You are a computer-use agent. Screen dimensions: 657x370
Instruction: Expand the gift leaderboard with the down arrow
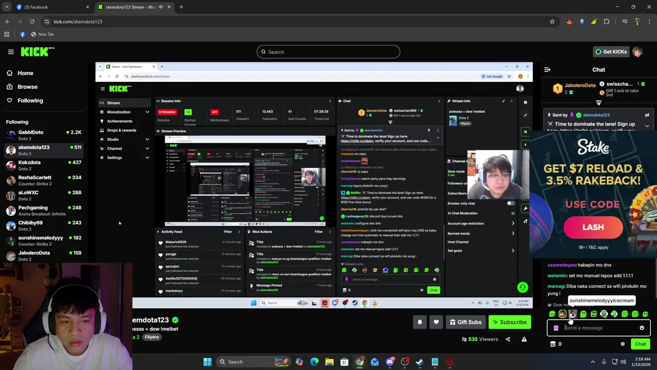[x=598, y=103]
